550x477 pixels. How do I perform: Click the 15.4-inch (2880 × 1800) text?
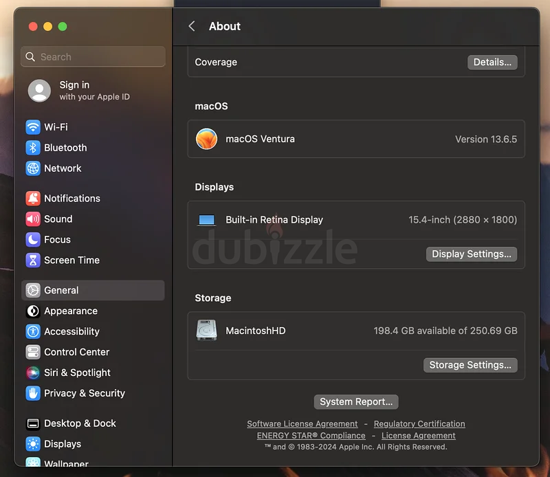coord(463,220)
